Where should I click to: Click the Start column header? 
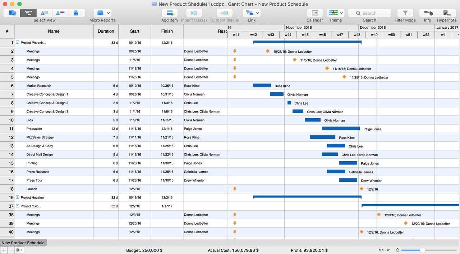(135, 31)
